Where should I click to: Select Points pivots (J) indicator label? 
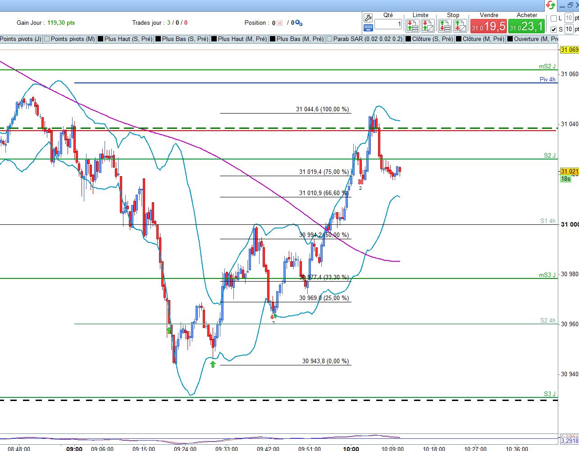(20, 39)
